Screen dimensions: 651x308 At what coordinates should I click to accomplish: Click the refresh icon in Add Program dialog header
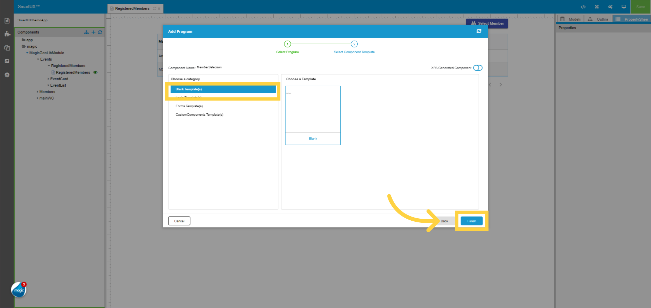coord(479,31)
